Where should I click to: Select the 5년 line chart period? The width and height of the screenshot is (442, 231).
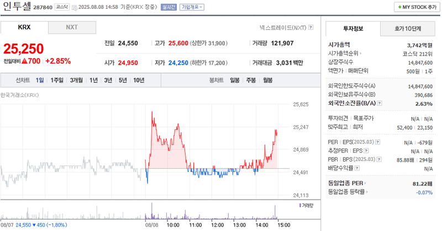click(x=123, y=80)
